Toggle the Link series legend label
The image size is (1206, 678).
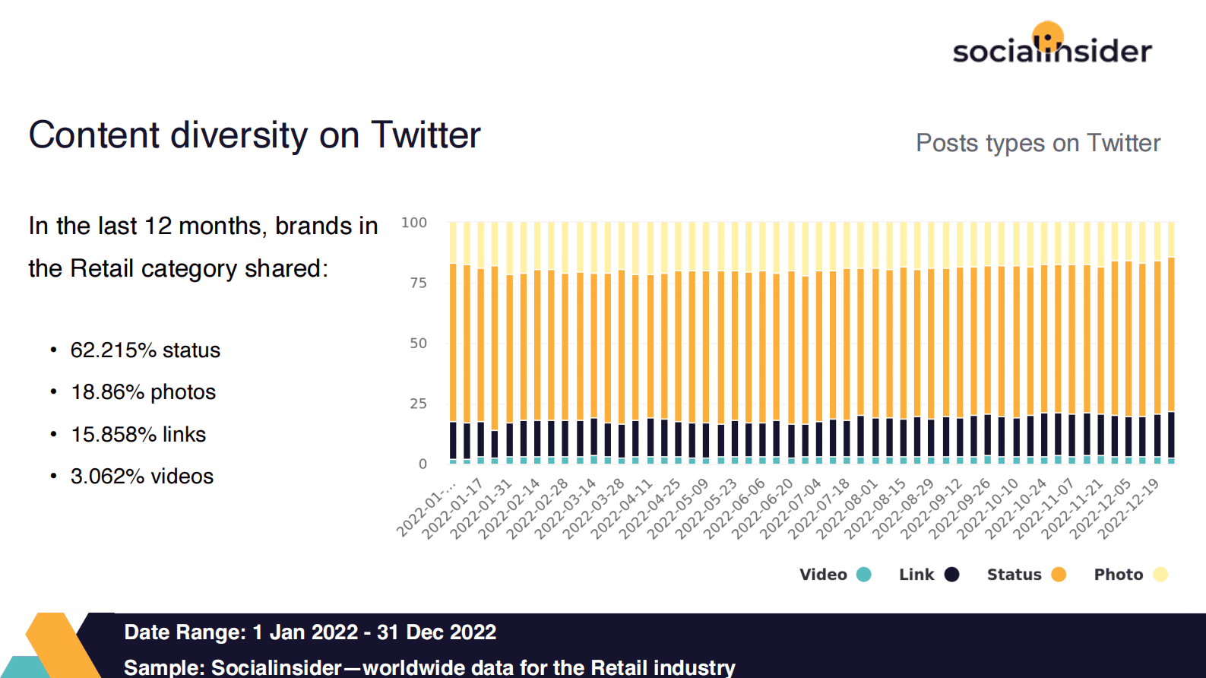click(x=916, y=575)
